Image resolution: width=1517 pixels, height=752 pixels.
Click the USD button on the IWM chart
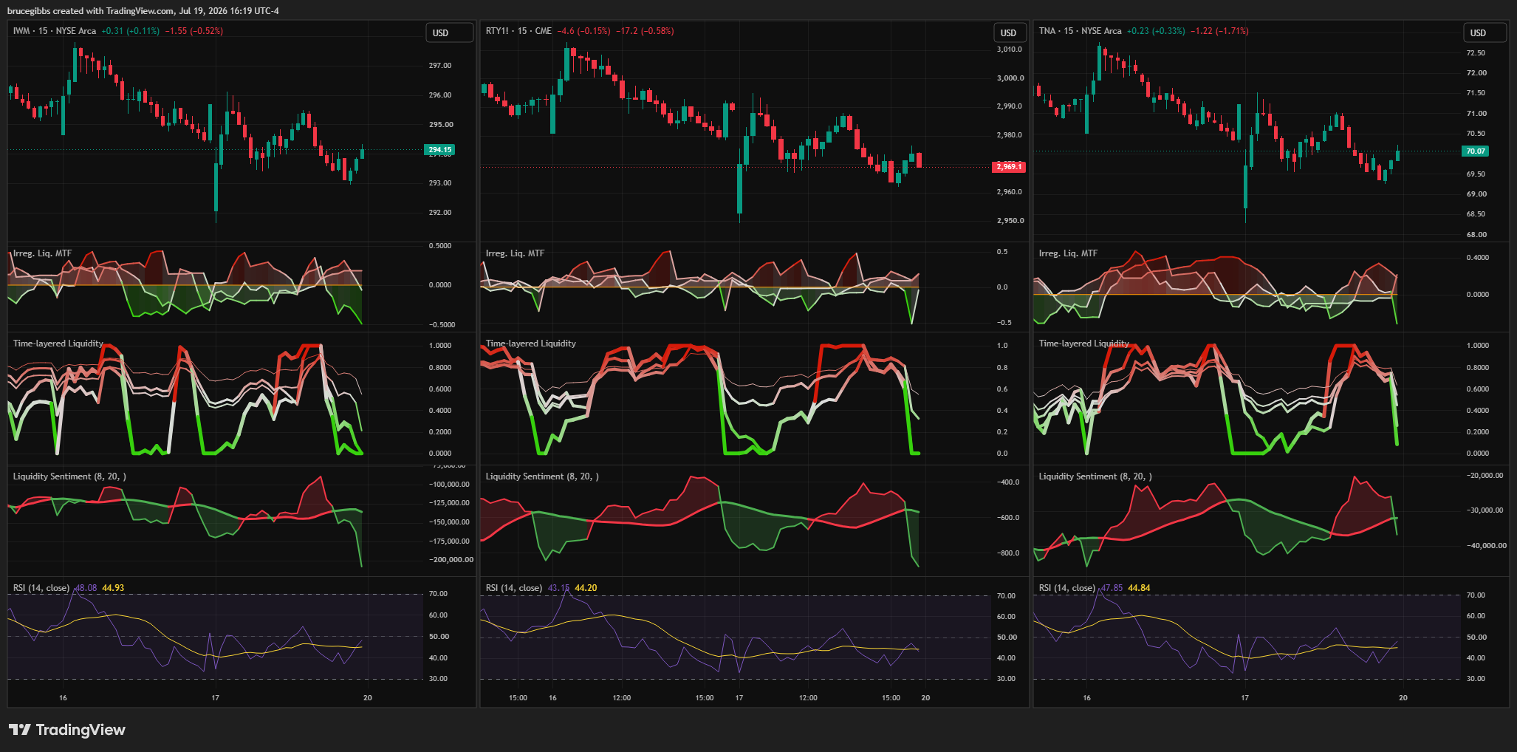click(450, 33)
